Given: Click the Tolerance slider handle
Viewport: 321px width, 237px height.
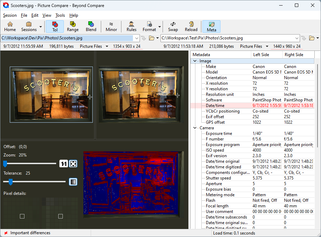Looking at the screenshot, I should click(10, 182).
